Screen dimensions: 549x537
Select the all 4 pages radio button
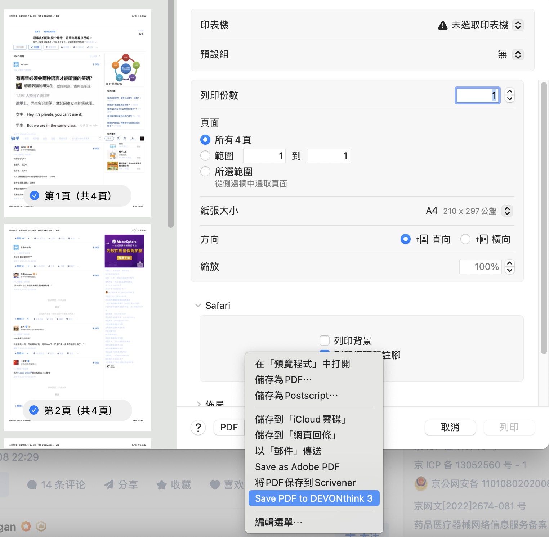[x=205, y=140]
